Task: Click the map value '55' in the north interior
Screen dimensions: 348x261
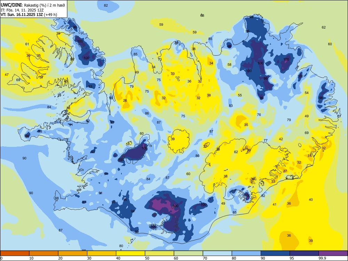Action: click(240, 95)
